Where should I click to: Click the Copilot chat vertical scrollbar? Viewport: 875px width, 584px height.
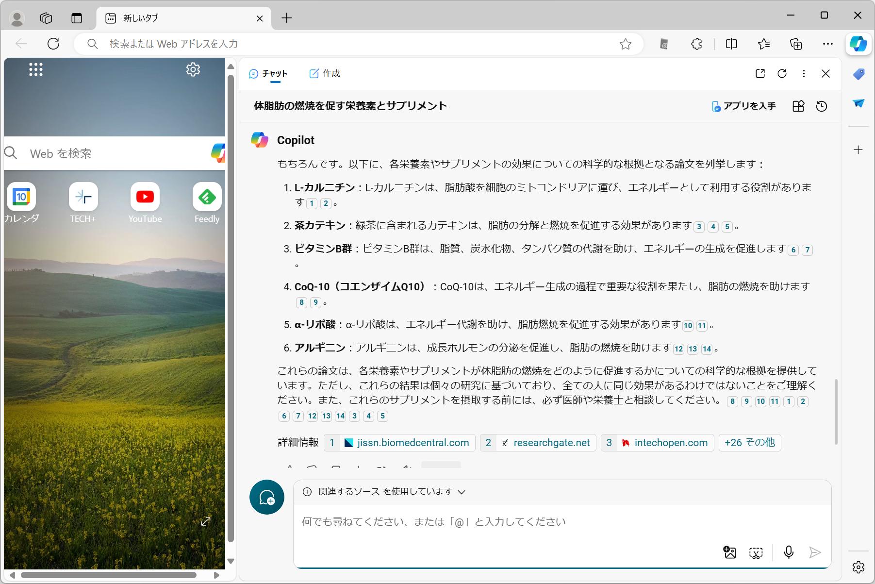tap(836, 412)
